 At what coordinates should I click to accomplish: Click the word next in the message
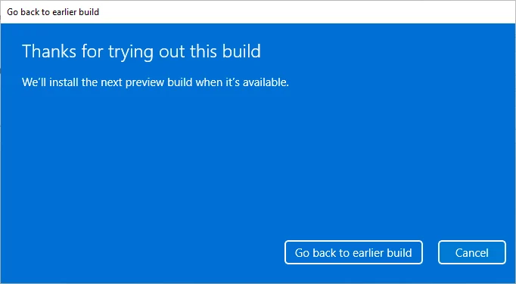point(112,82)
